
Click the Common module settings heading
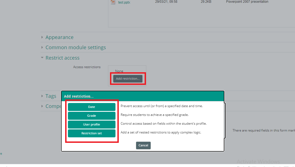[x=76, y=48]
